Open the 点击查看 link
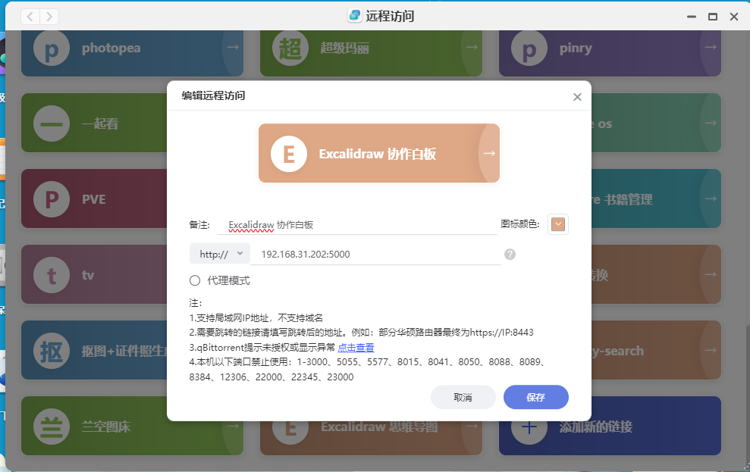 pos(356,347)
